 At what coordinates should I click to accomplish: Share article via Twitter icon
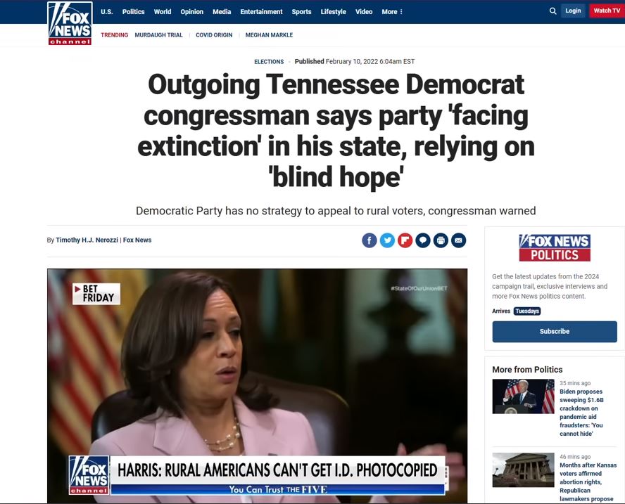click(387, 240)
